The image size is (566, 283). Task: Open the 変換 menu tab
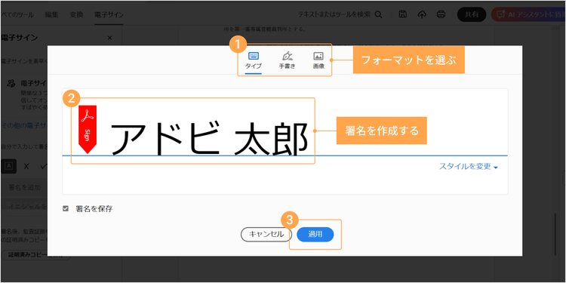pos(76,15)
